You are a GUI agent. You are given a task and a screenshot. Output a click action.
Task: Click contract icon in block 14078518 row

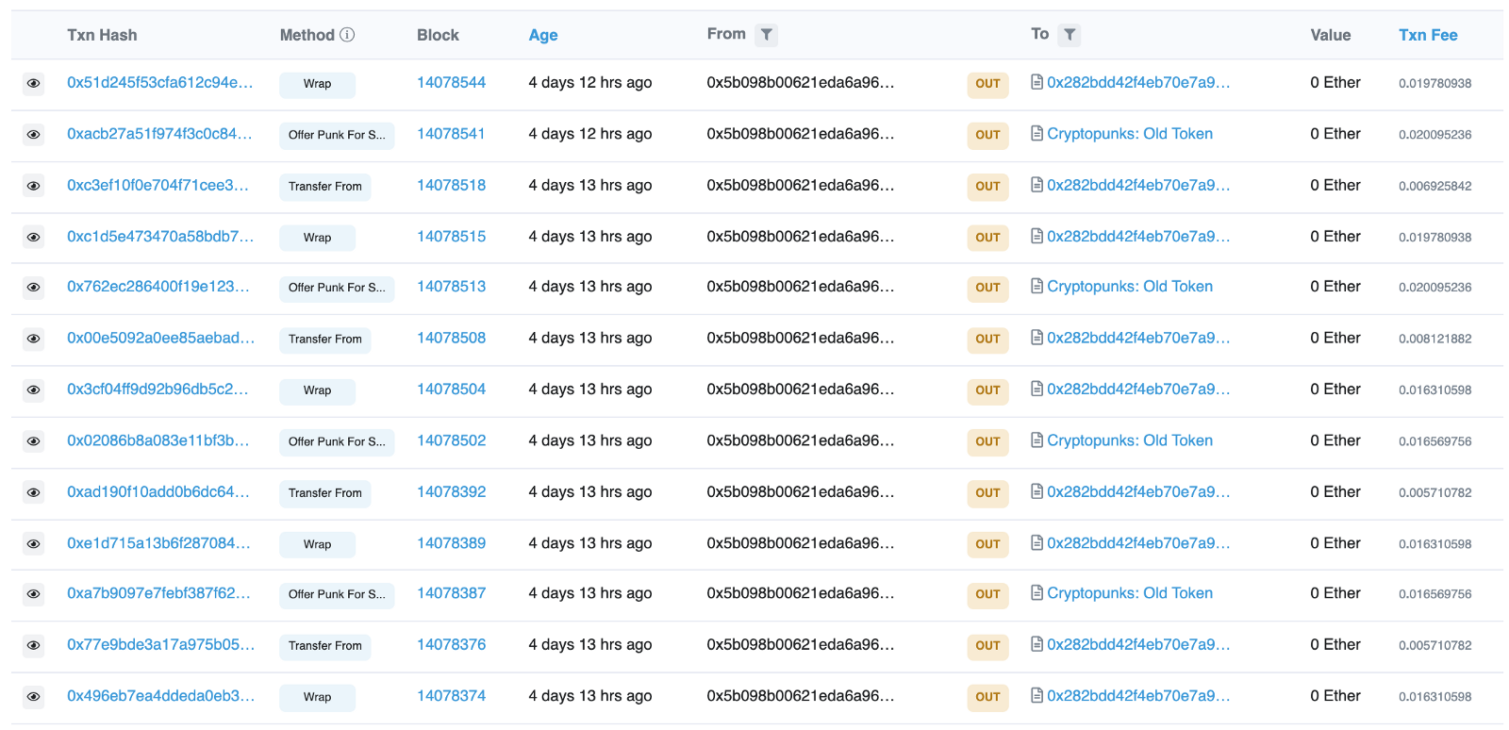click(1036, 185)
